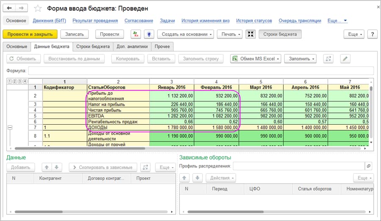The height and width of the screenshot is (221, 381).
Task: Open the Движения (БИТ) link
Action: 50,21
